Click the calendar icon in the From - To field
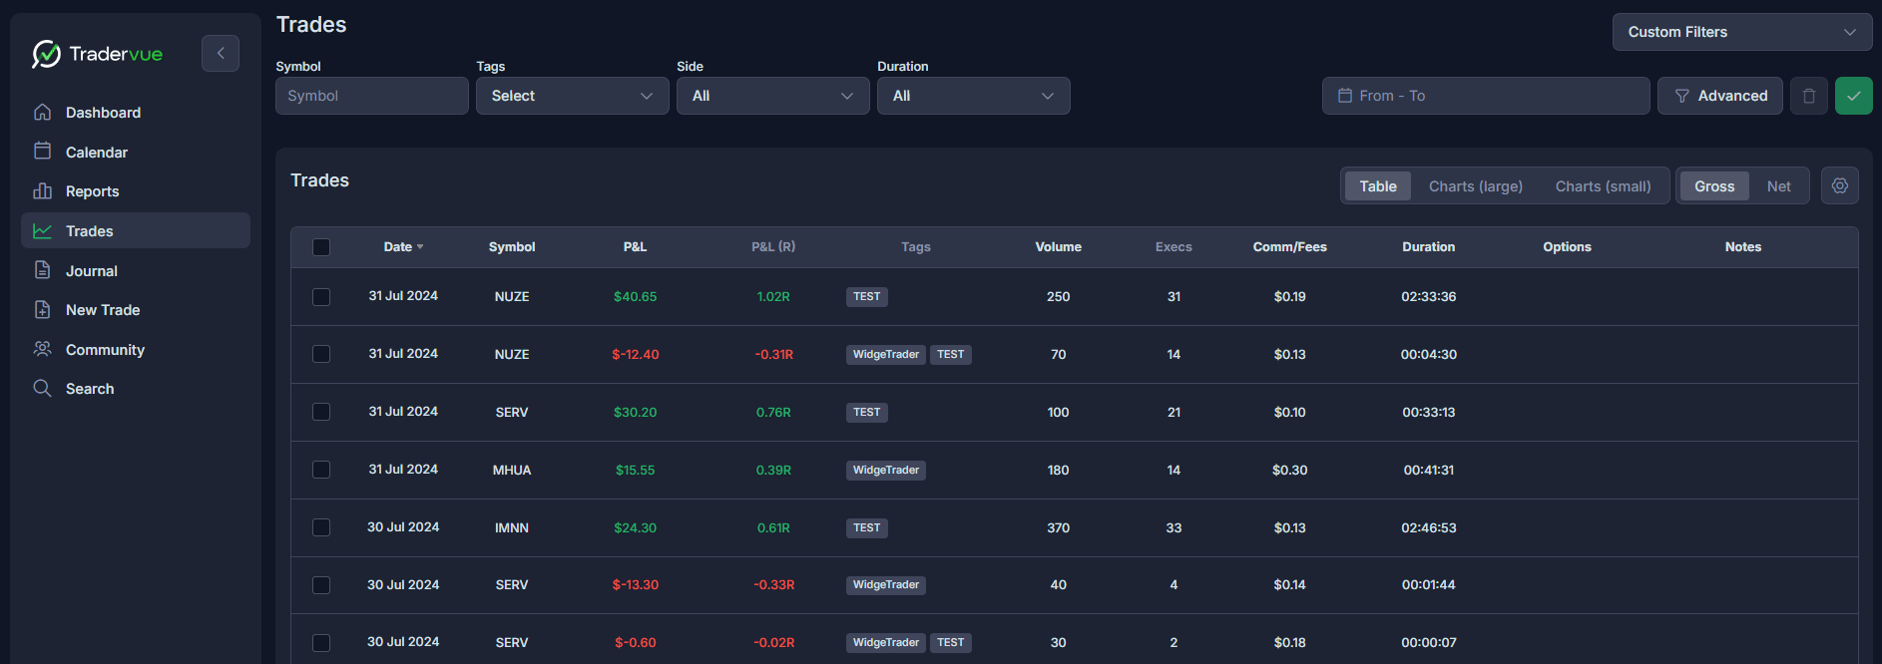Screen dimensions: 1882x664 [x=1345, y=96]
